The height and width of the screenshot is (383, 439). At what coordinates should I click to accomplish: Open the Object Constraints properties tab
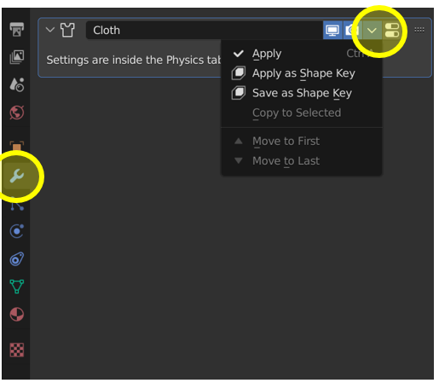point(17,258)
